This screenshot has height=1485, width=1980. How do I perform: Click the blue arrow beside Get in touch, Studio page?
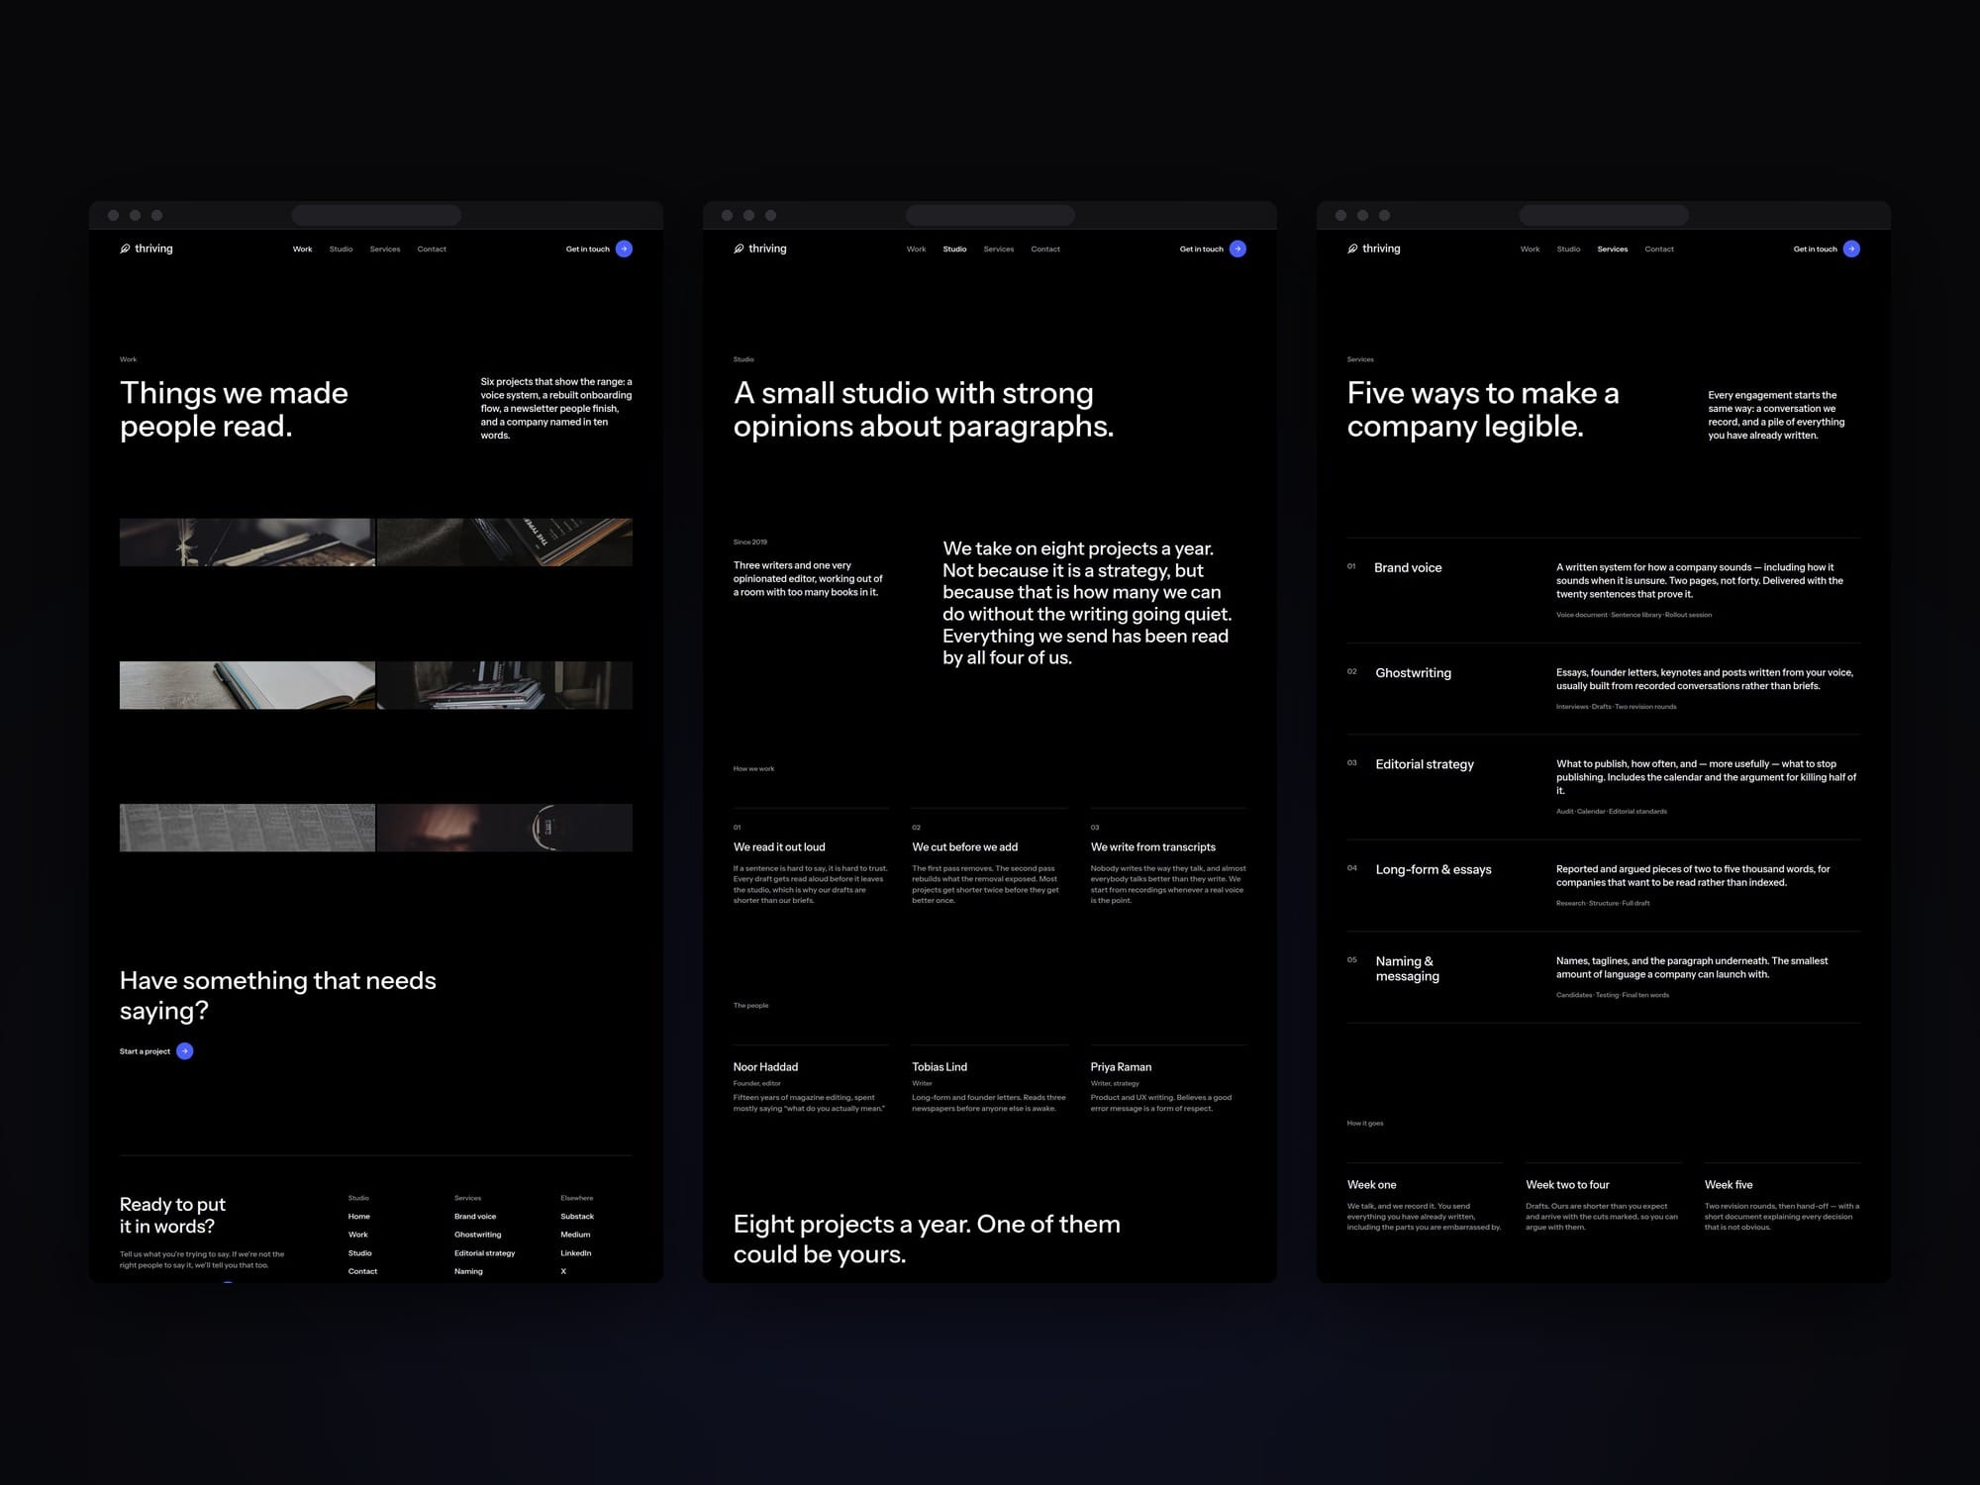coord(1237,248)
